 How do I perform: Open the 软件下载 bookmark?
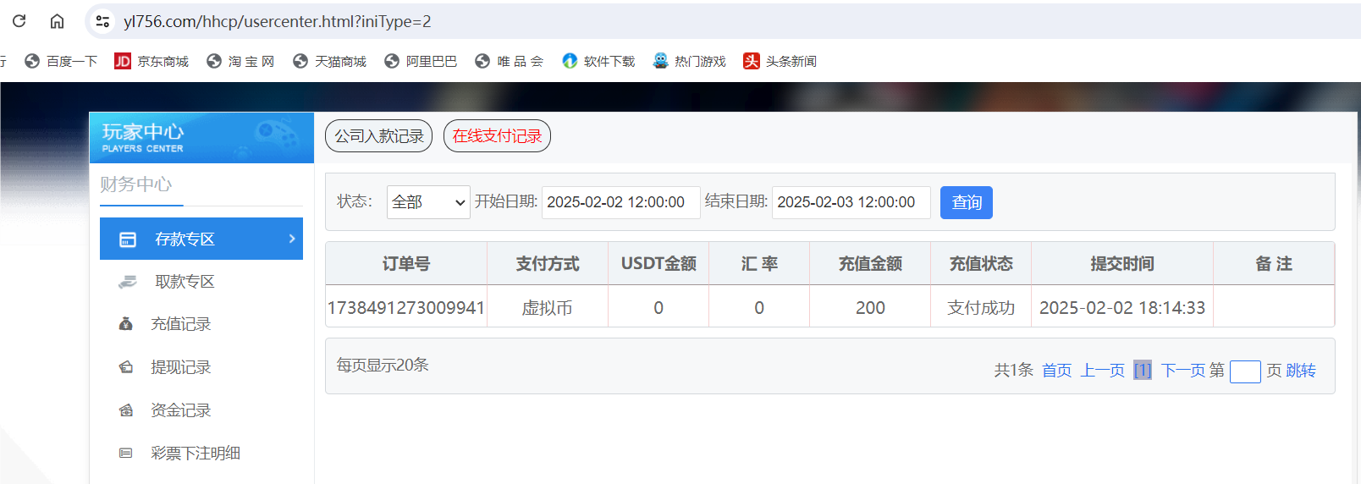coord(598,61)
